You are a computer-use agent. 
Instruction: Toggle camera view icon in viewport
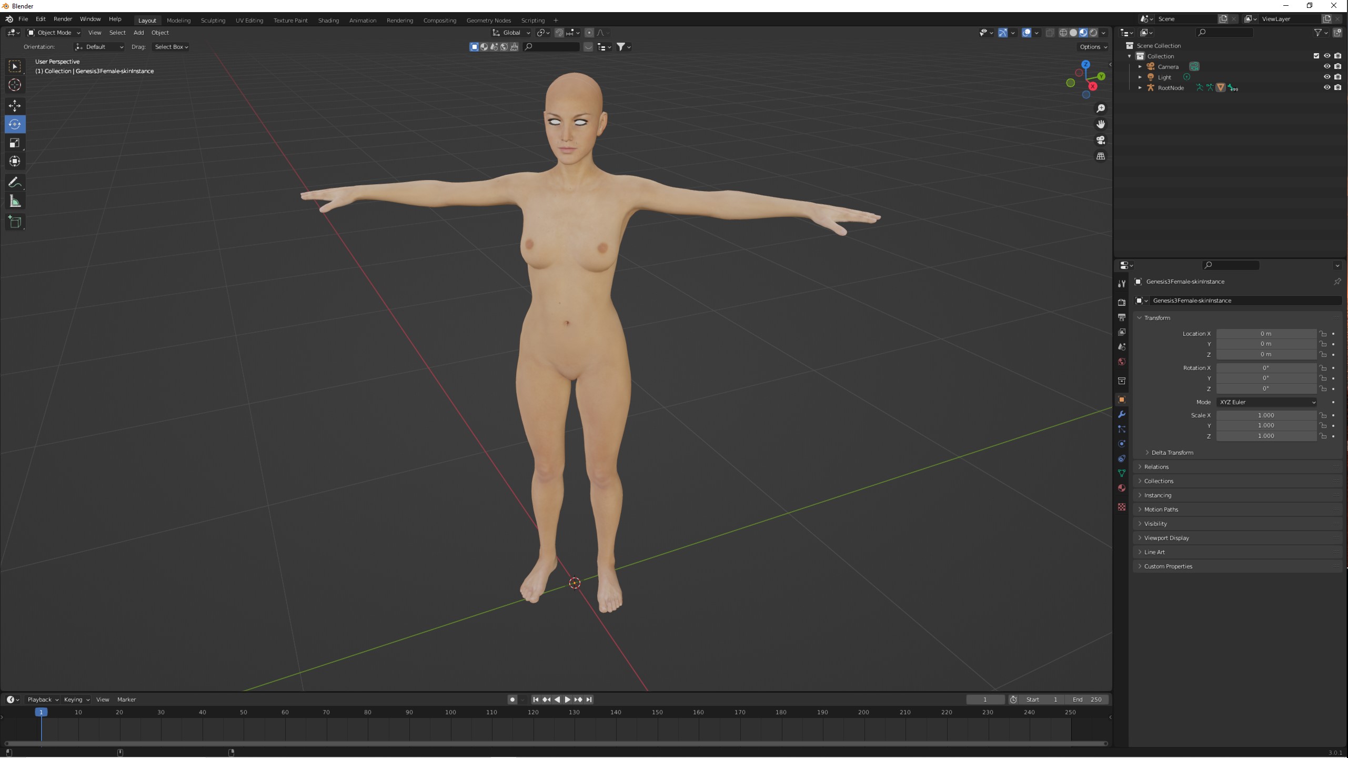[1100, 140]
